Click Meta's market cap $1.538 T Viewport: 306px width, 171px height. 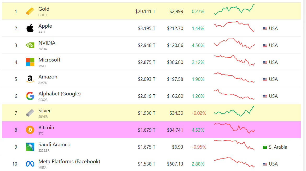pos(147,164)
